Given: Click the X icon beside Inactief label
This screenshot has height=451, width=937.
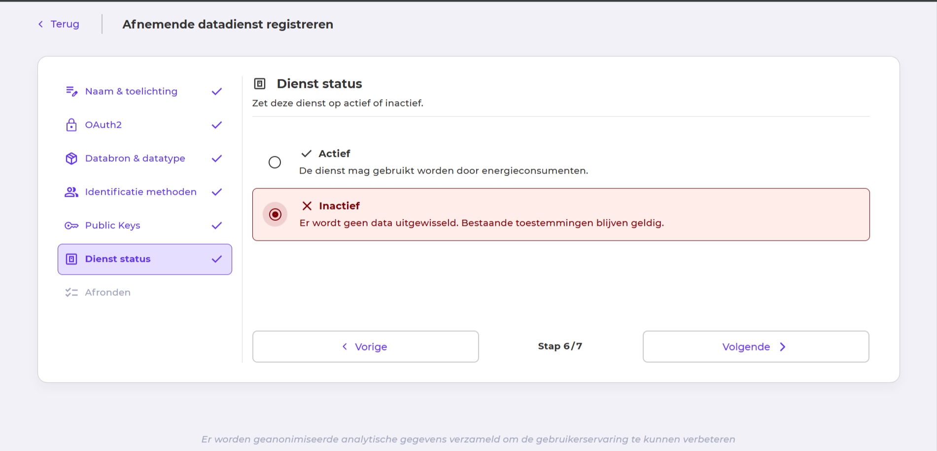Looking at the screenshot, I should [308, 206].
